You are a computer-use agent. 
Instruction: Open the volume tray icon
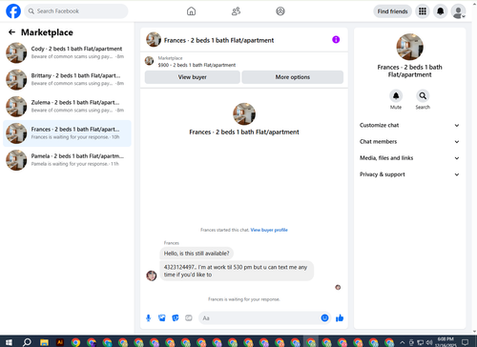coord(429,342)
